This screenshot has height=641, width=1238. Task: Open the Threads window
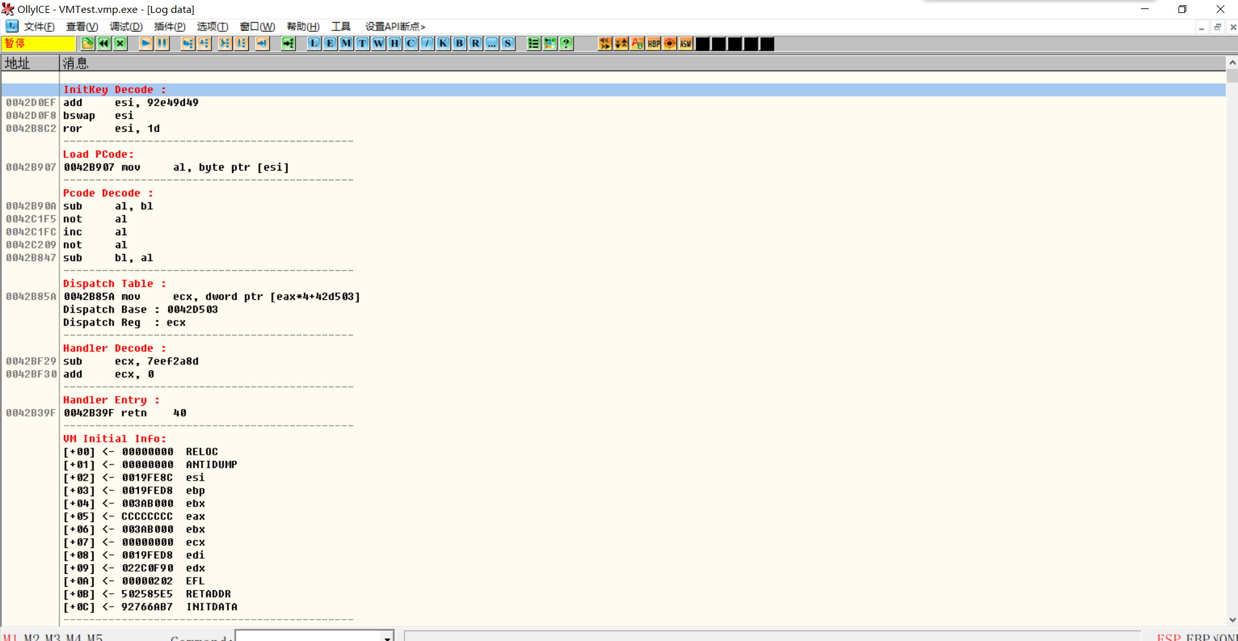point(362,43)
